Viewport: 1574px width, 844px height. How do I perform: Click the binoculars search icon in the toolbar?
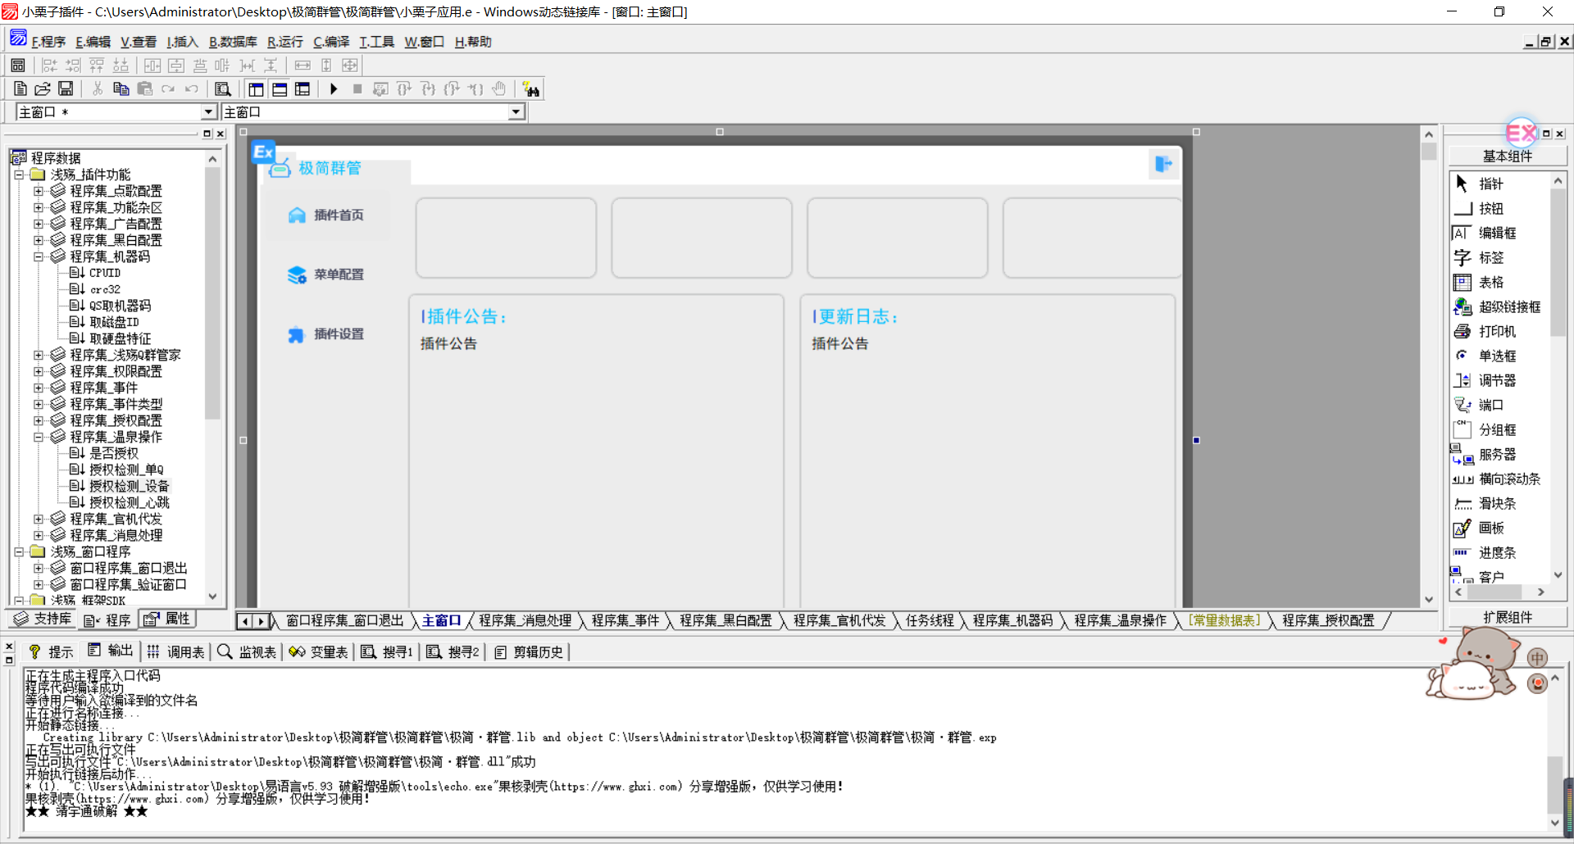click(x=530, y=89)
